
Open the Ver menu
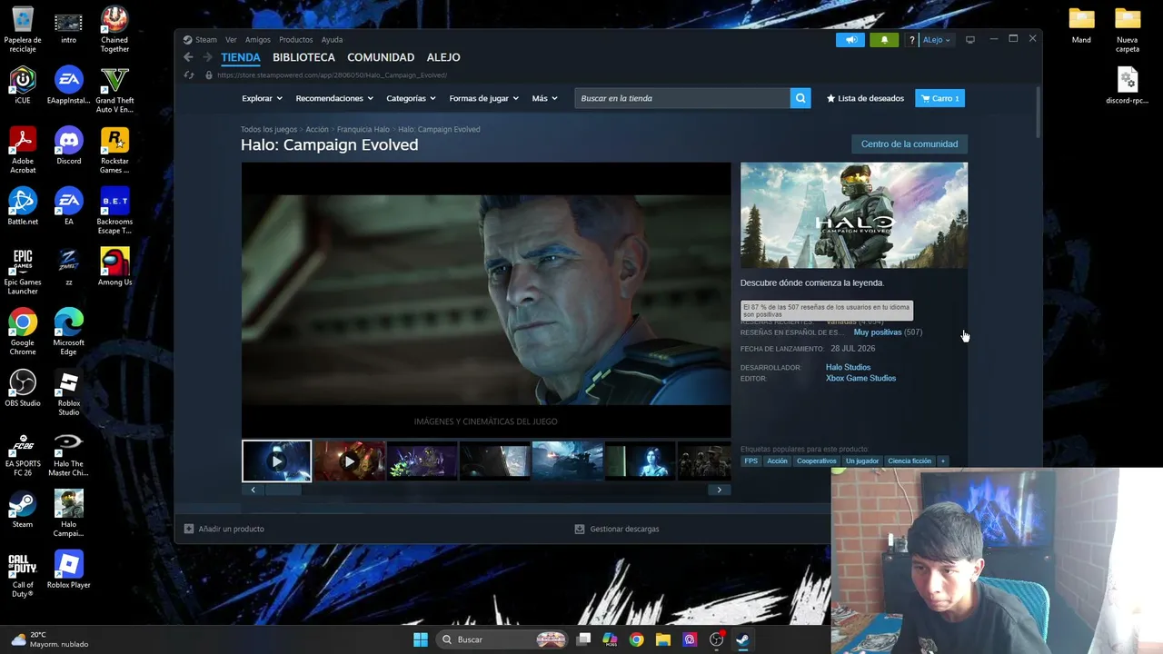[x=231, y=40]
